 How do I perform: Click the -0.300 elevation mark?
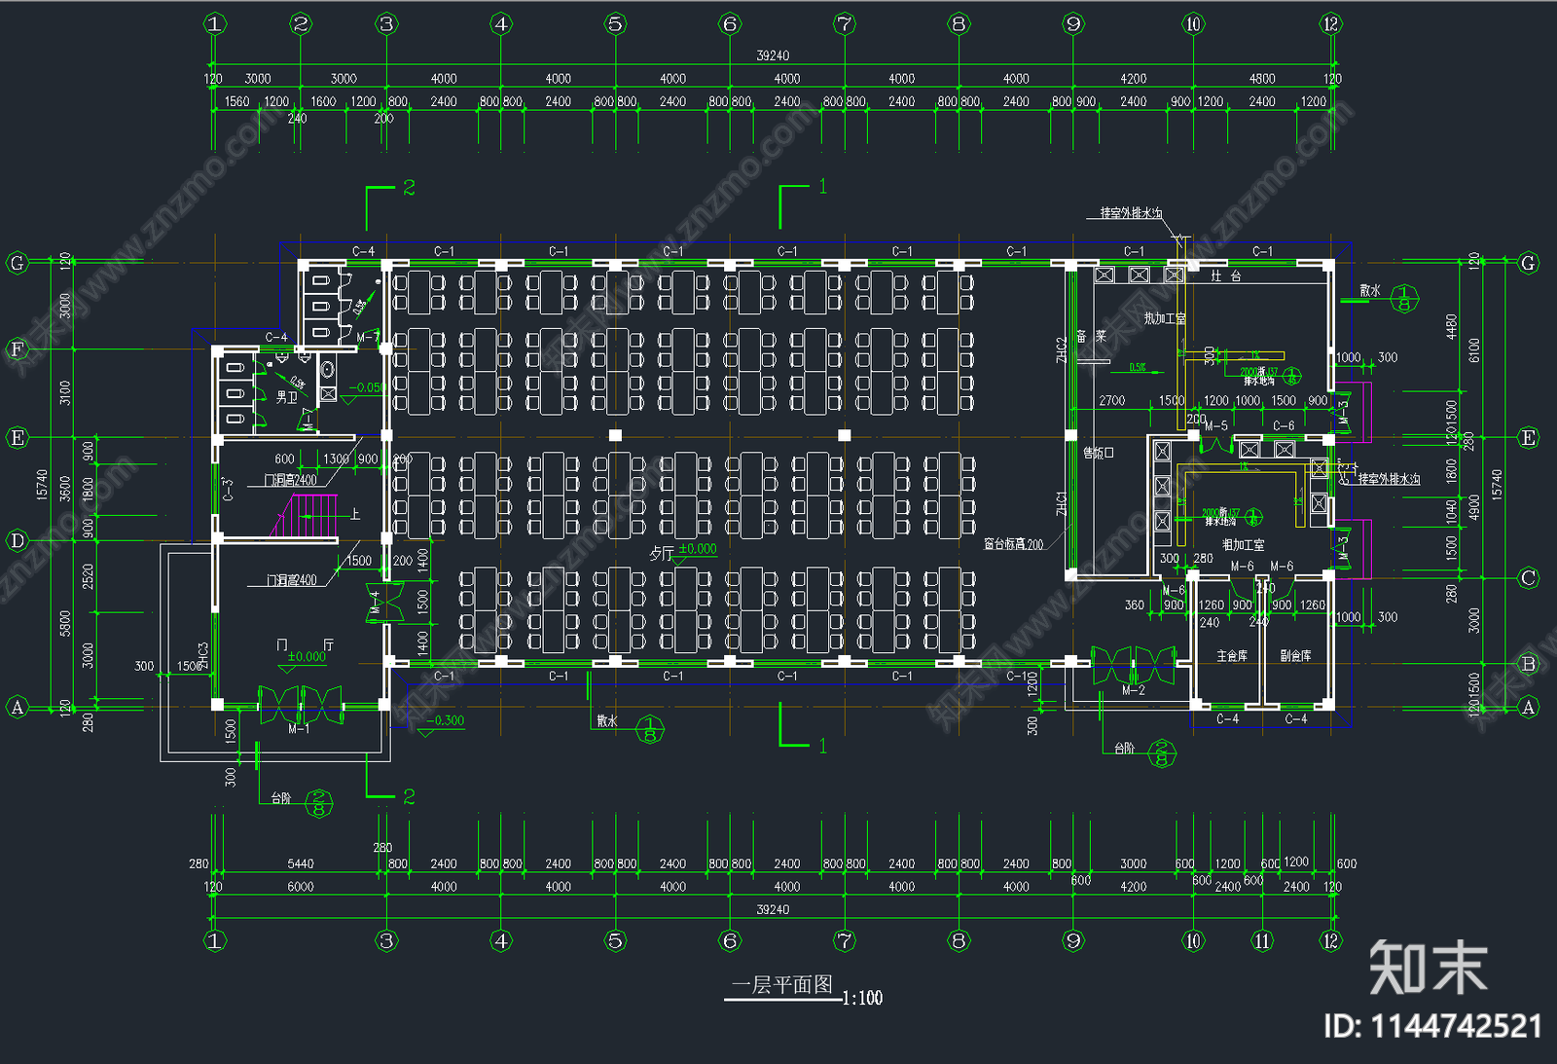coord(446,720)
